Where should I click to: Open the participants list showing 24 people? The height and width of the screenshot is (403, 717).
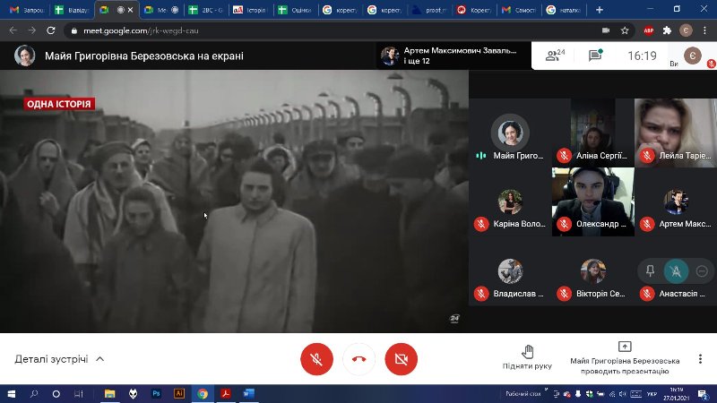coord(555,56)
